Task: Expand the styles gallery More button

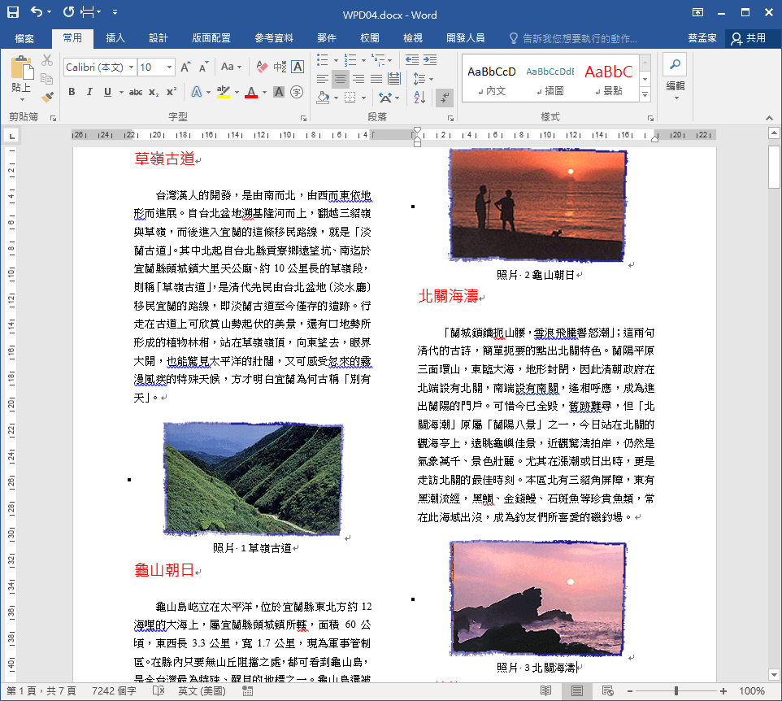Action: (645, 95)
